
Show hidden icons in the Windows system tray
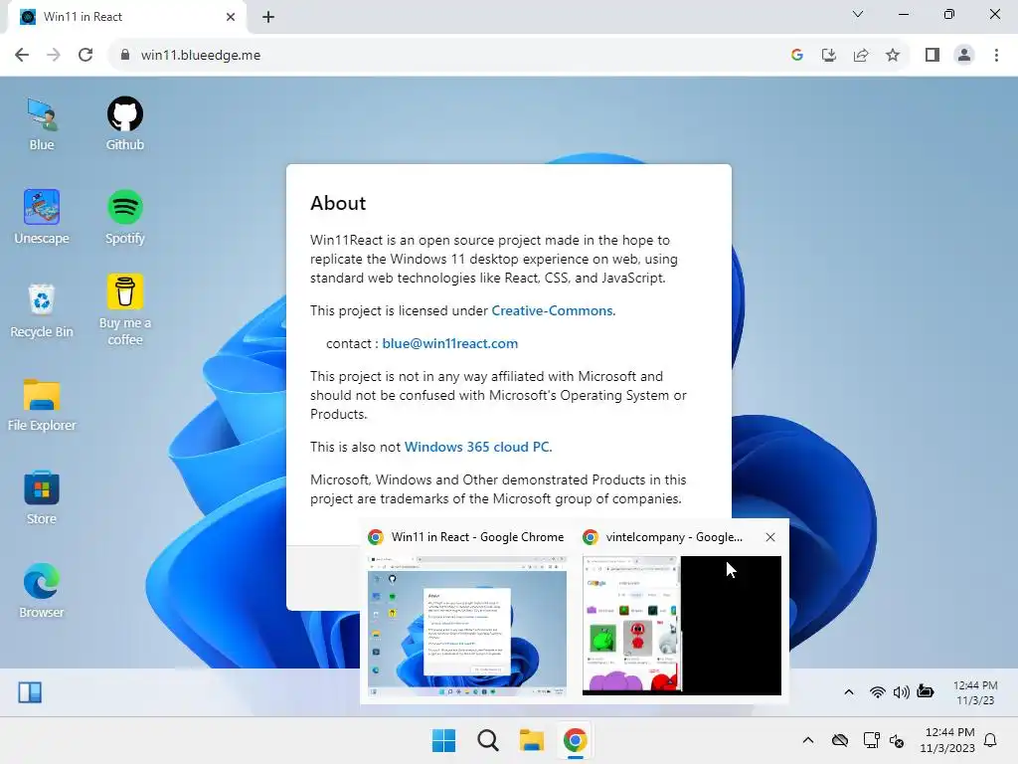(x=808, y=740)
